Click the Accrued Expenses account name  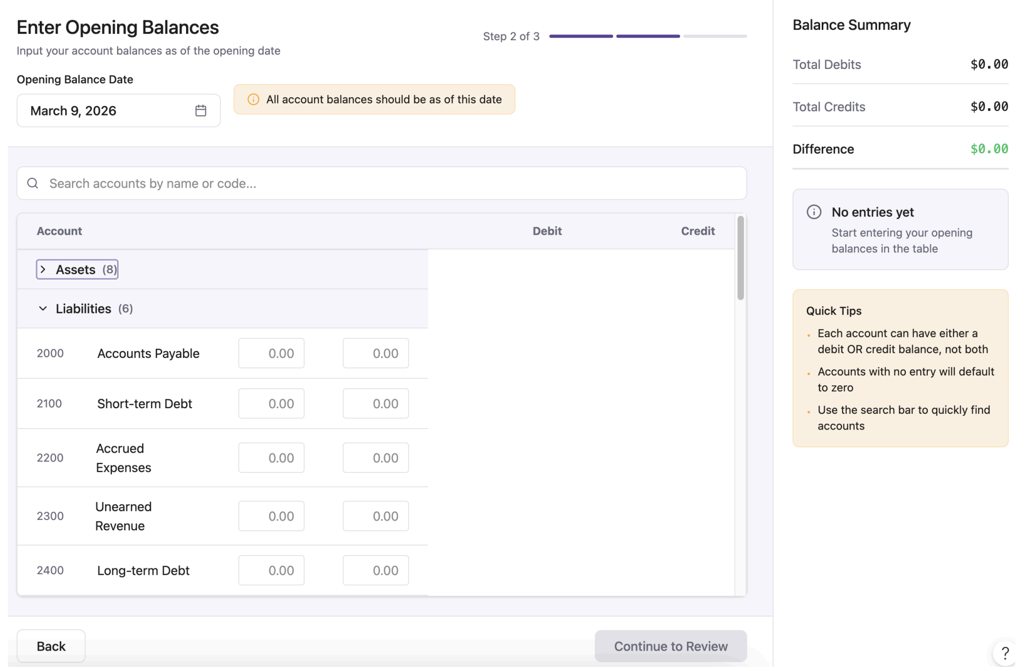tap(124, 458)
